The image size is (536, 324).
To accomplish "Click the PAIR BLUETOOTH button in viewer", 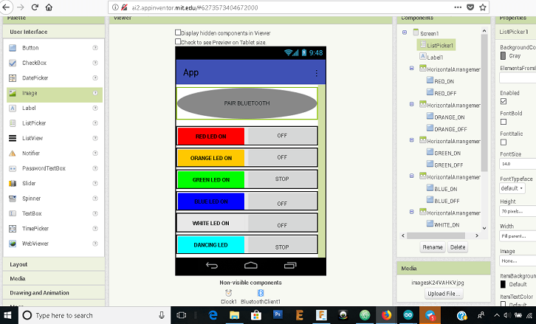I will coord(247,103).
